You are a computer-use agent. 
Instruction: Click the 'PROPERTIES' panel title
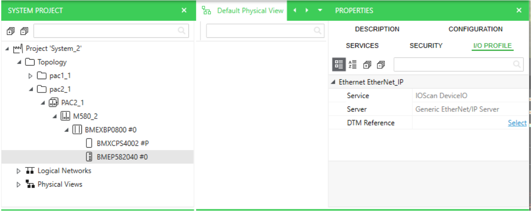pos(354,10)
